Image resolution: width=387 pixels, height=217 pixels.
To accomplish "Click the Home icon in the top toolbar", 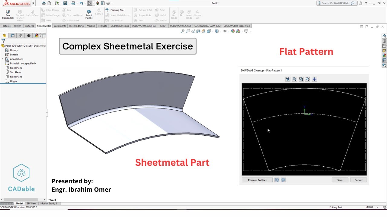I will click(x=44, y=3).
